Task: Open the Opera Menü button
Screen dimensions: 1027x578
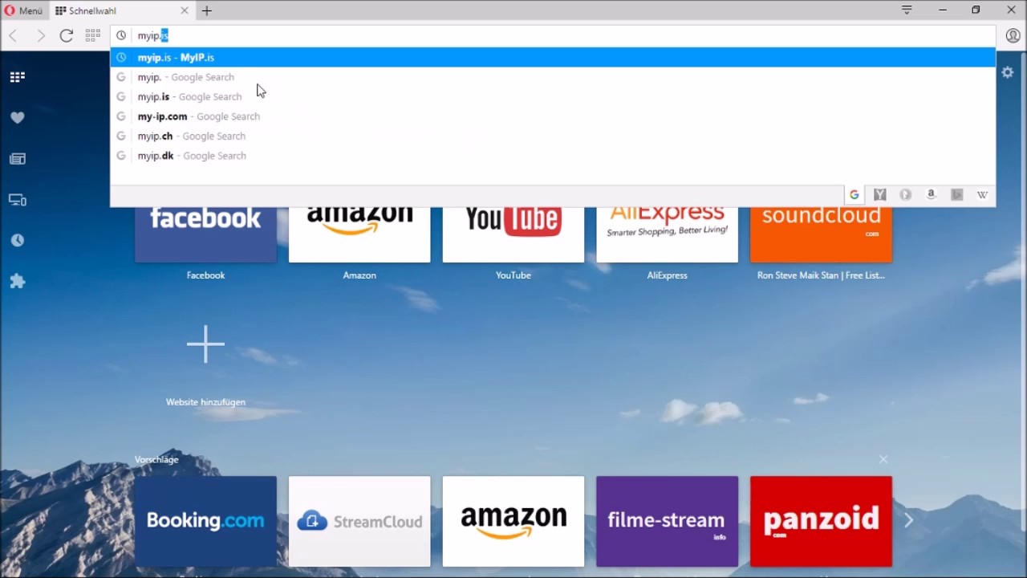Action: 23,10
